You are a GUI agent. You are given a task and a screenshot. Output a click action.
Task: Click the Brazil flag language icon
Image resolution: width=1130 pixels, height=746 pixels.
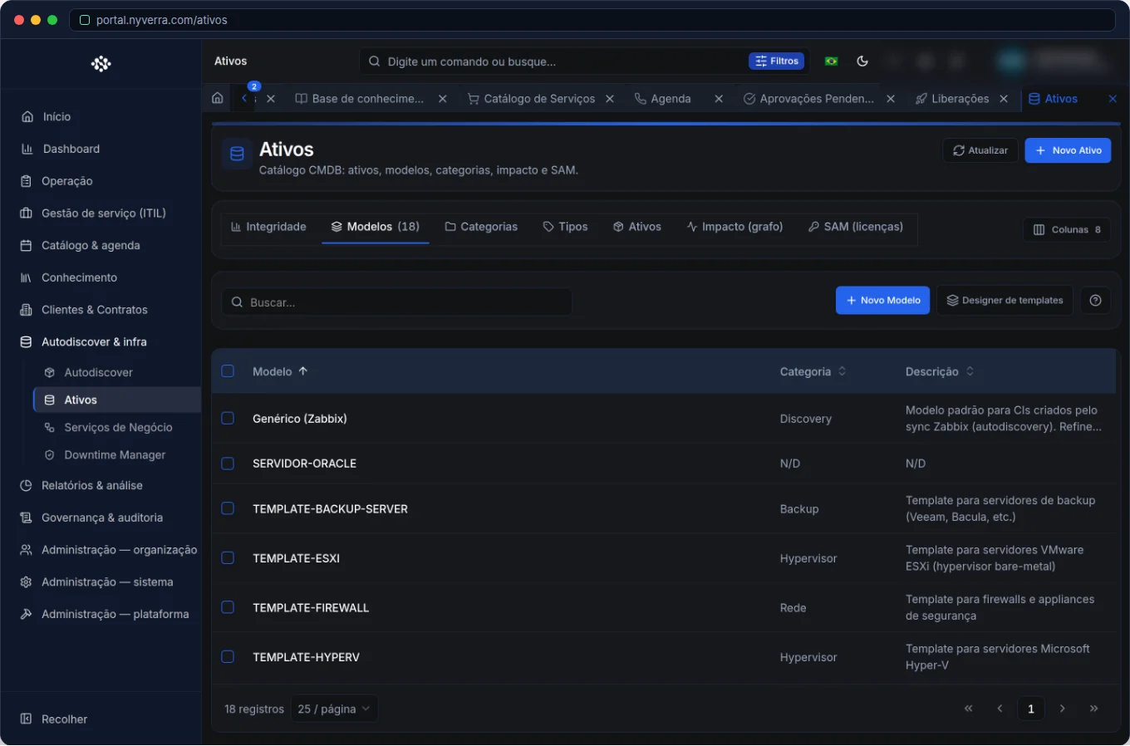pos(831,61)
